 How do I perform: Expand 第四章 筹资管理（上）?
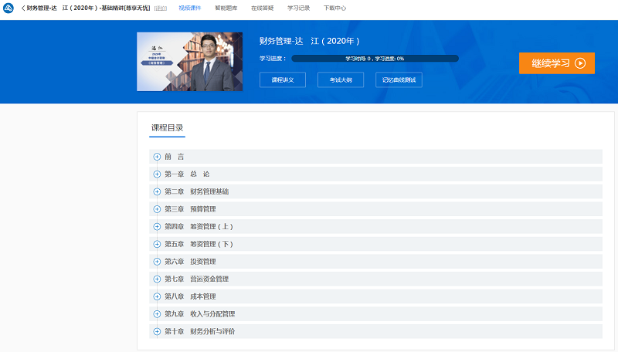tap(157, 226)
